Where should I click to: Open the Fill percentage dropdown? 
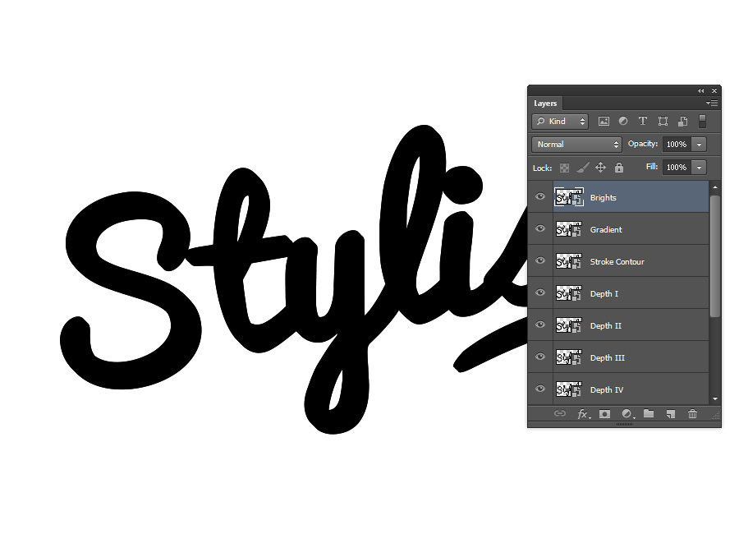700,168
